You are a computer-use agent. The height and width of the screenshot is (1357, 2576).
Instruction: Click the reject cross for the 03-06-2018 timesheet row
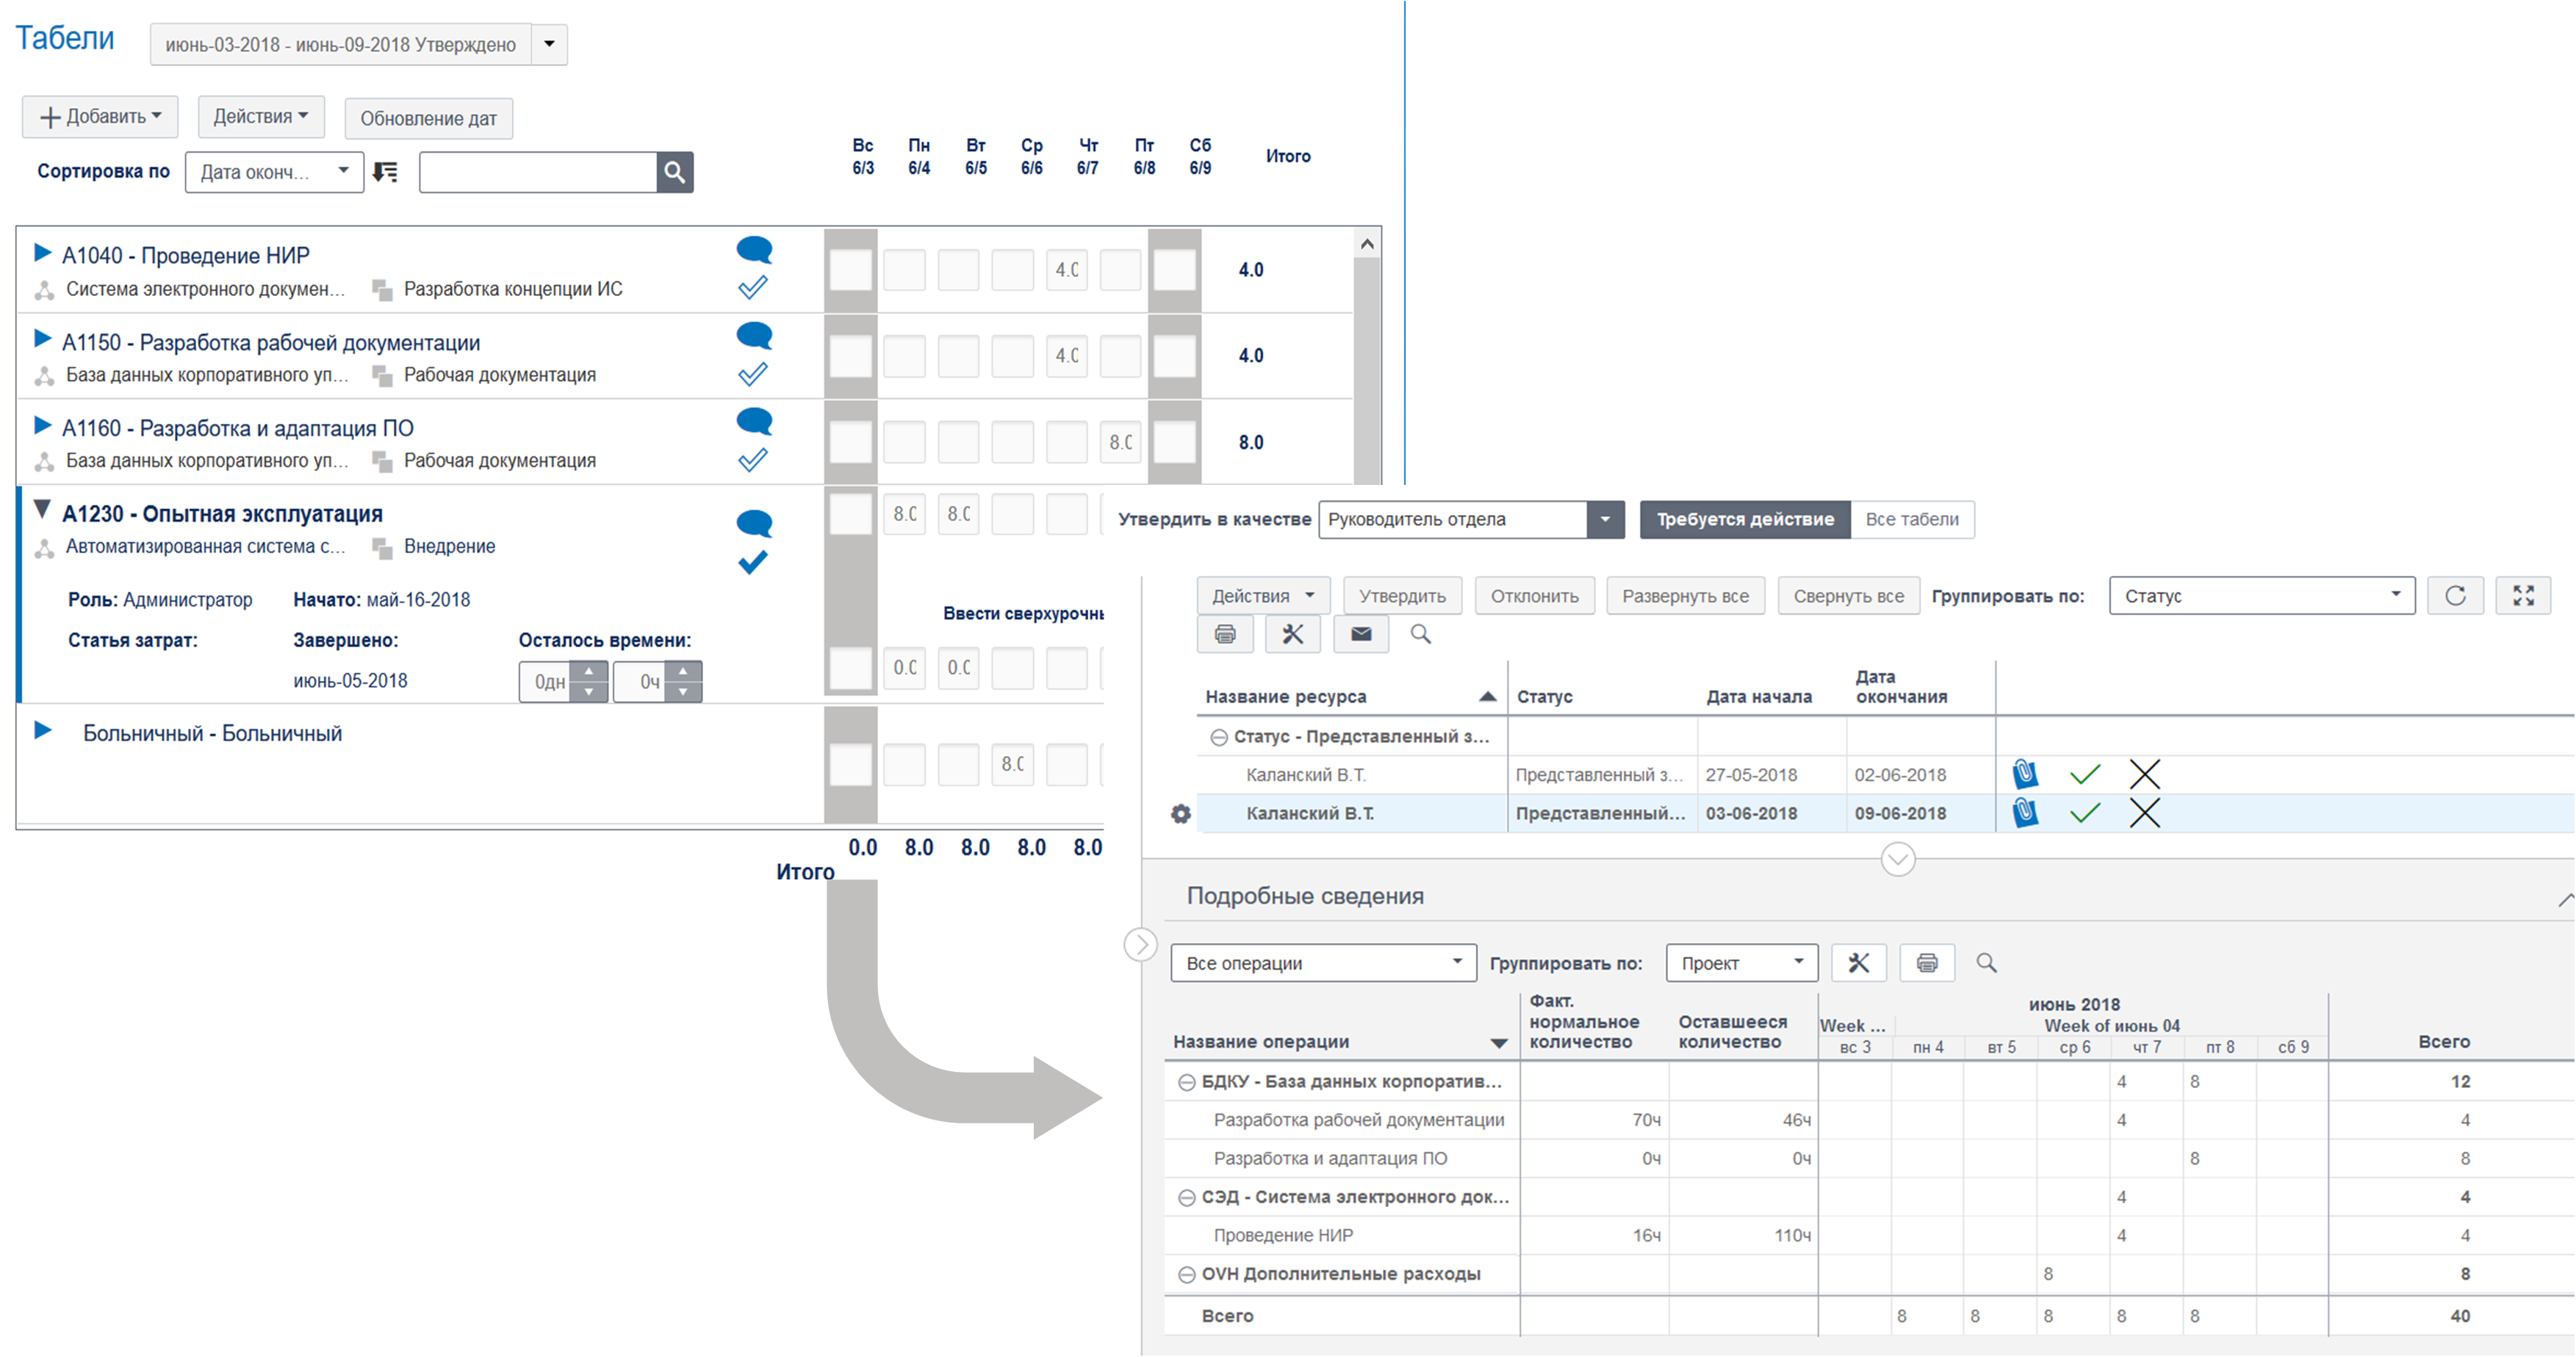coord(2144,813)
